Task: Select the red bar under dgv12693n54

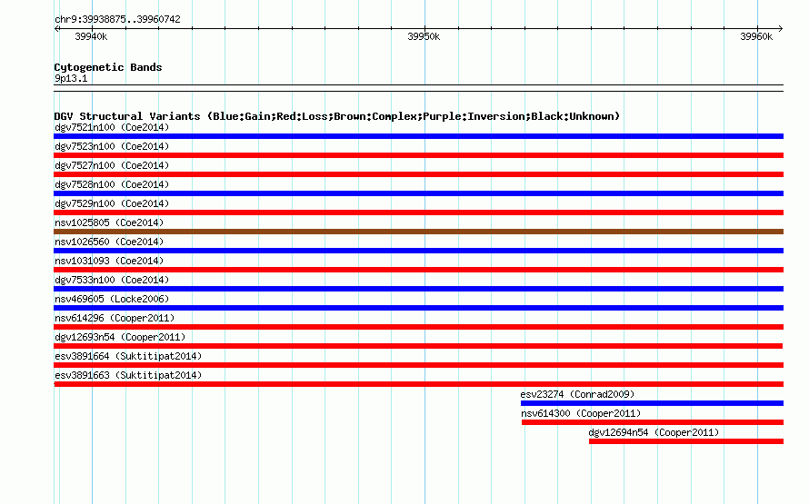Action: 418,346
